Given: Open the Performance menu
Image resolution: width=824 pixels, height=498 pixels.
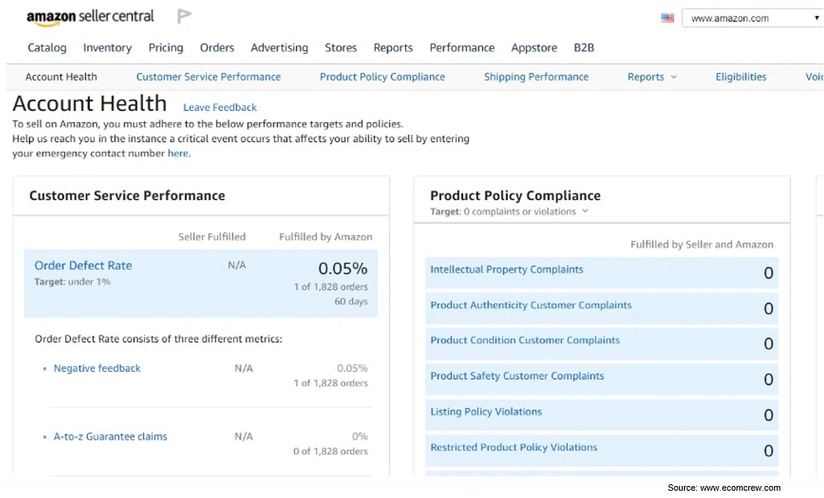Looking at the screenshot, I should tap(462, 48).
